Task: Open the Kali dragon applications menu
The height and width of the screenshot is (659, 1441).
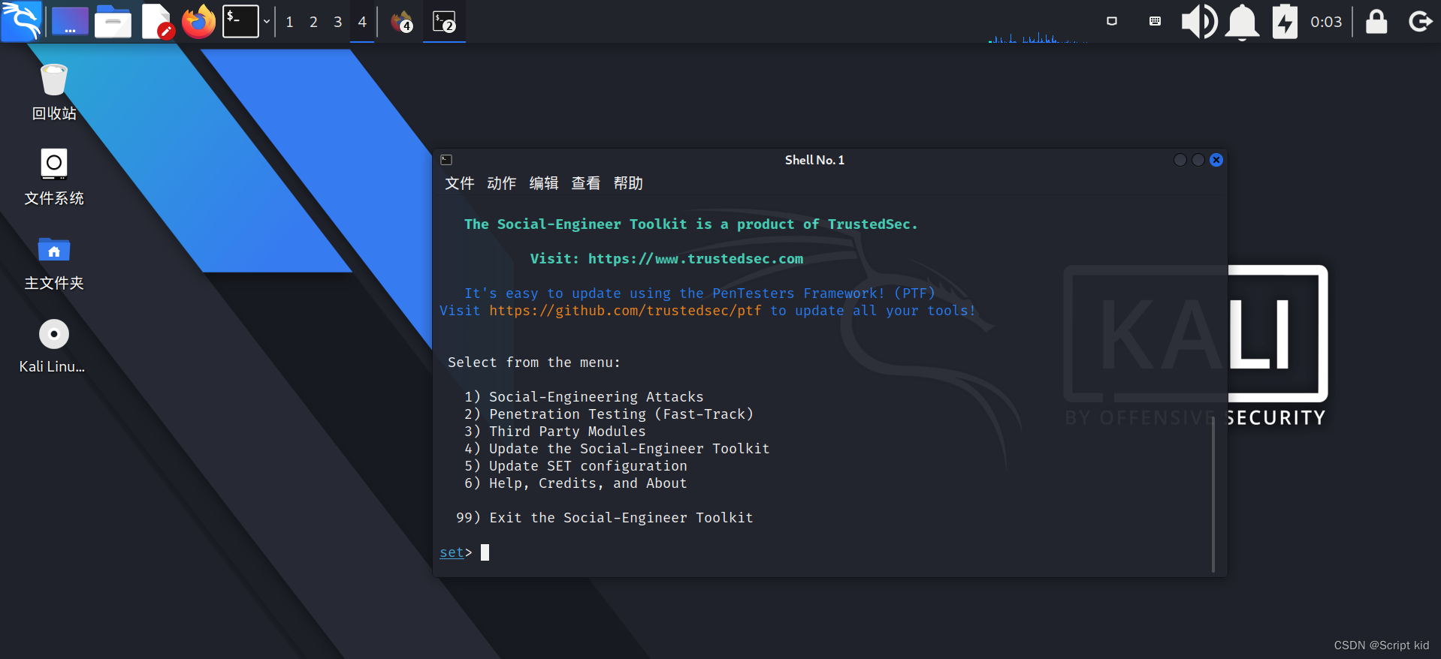Action: pos(21,21)
